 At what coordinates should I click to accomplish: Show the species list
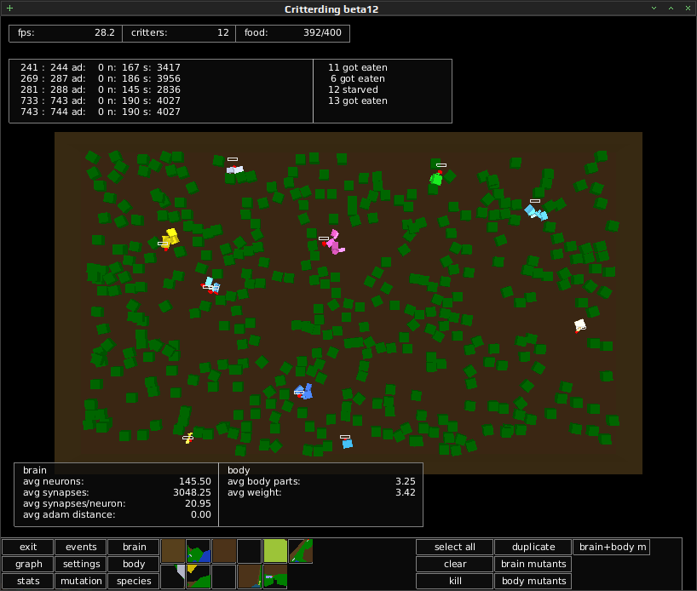coord(134,581)
